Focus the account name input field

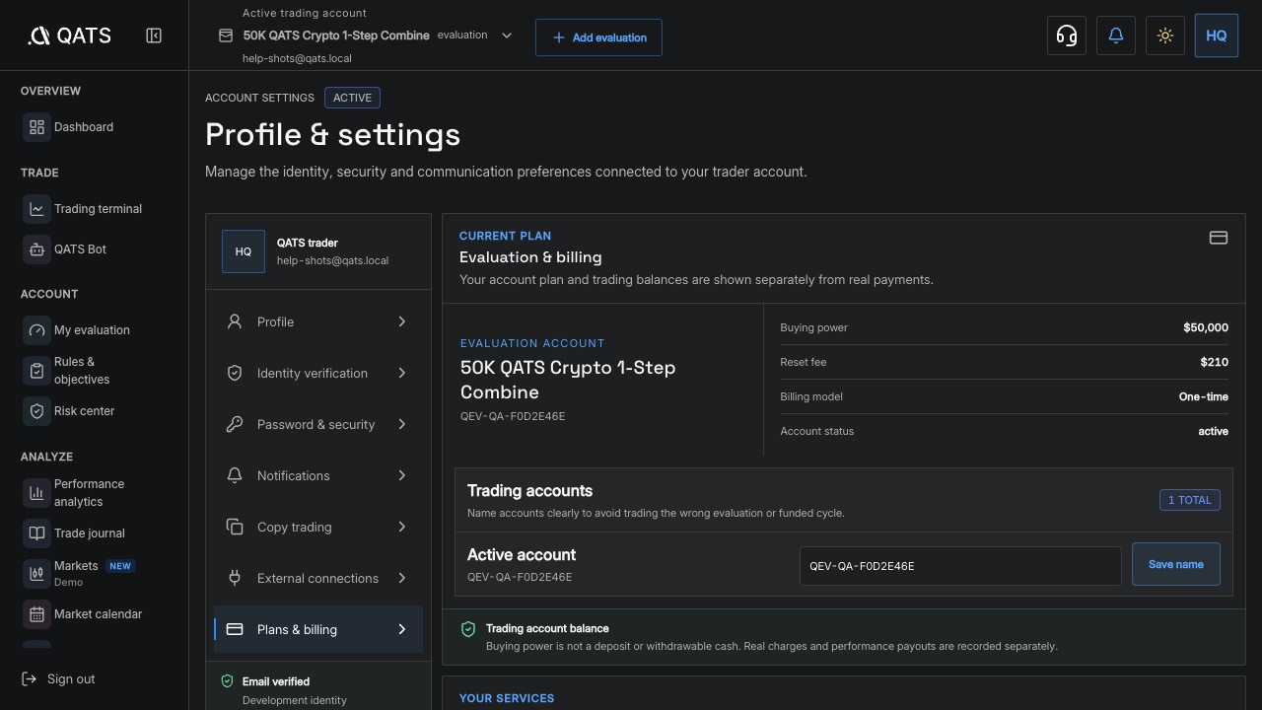coord(960,566)
